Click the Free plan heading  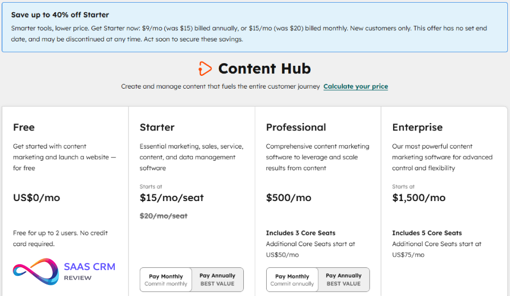point(24,127)
